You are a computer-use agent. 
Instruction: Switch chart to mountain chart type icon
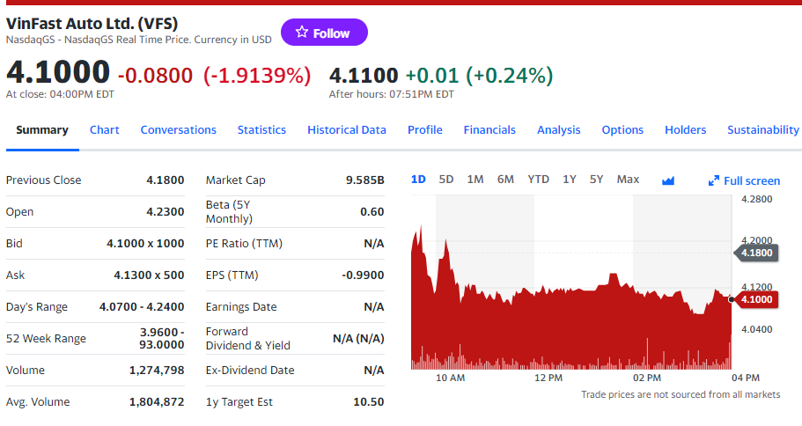[667, 180]
